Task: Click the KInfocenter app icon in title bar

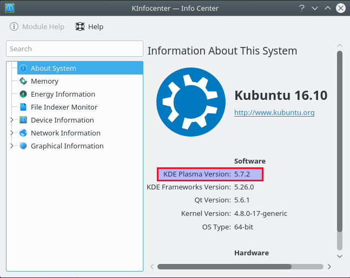Action: pos(10,8)
